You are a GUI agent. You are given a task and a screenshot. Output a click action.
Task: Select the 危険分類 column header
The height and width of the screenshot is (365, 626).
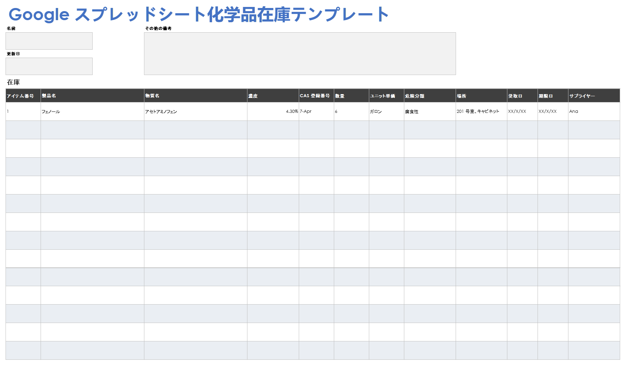(x=430, y=96)
